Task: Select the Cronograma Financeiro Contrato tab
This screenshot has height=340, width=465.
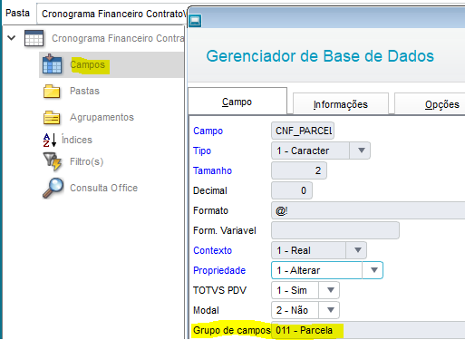Action: (x=112, y=14)
